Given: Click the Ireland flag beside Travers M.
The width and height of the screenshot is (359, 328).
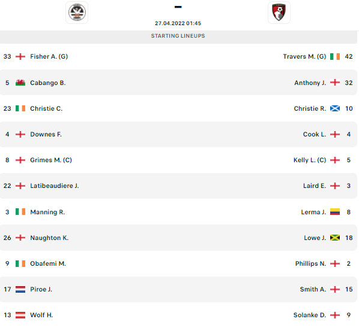Looking at the screenshot, I should click(335, 56).
